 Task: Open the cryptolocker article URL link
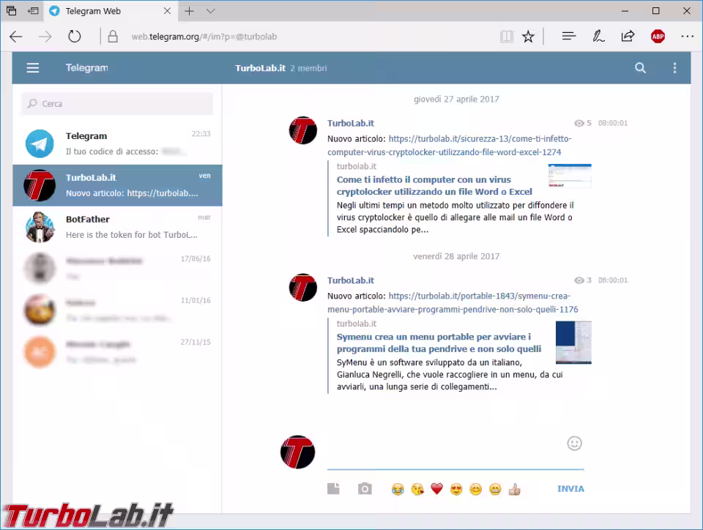click(x=450, y=145)
